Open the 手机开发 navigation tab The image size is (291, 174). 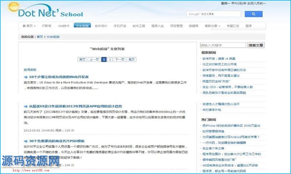click(x=120, y=26)
